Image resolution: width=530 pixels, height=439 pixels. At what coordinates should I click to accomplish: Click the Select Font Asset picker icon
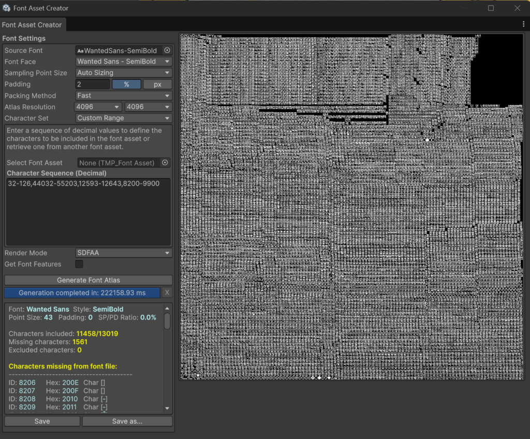165,163
